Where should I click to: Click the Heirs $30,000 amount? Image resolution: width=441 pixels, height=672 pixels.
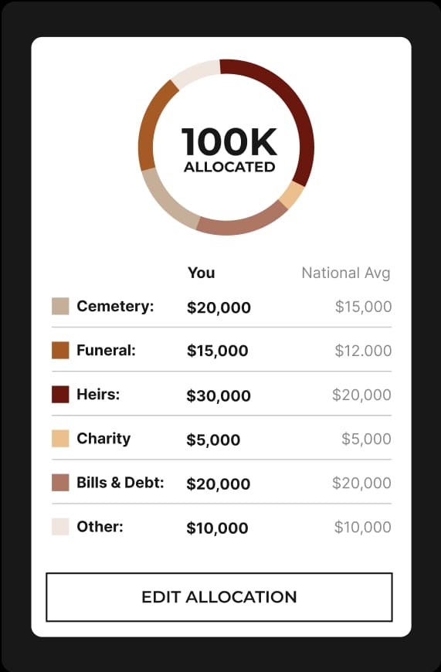(219, 395)
